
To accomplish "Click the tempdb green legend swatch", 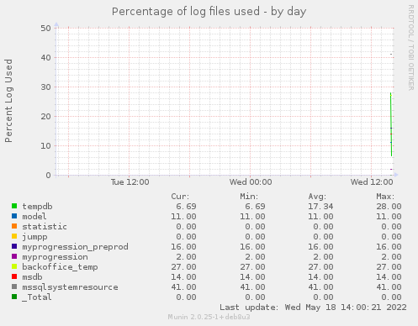I will pos(14,206).
